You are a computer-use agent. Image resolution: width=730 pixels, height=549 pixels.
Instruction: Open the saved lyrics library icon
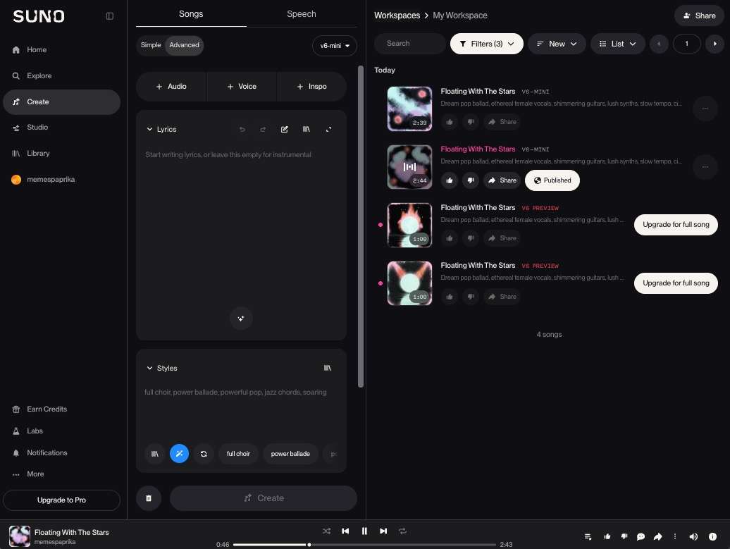pos(307,130)
